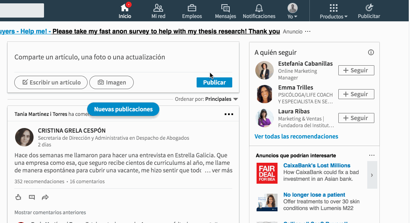Open info icon in A quién seguir
The height and width of the screenshot is (223, 410).
[x=371, y=52]
